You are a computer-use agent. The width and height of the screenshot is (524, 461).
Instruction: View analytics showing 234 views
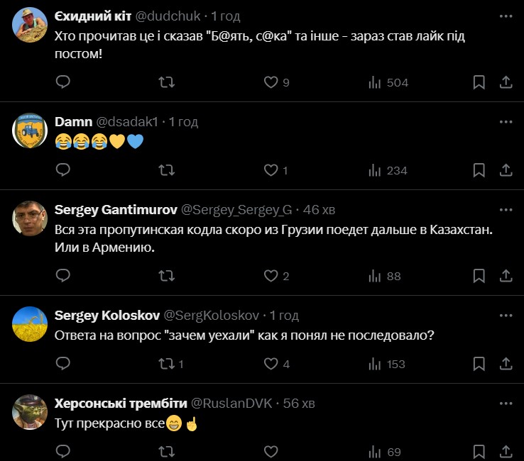388,170
